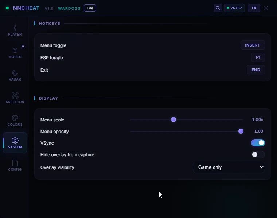
Task: Select the System gear section
Action: [x=15, y=143]
